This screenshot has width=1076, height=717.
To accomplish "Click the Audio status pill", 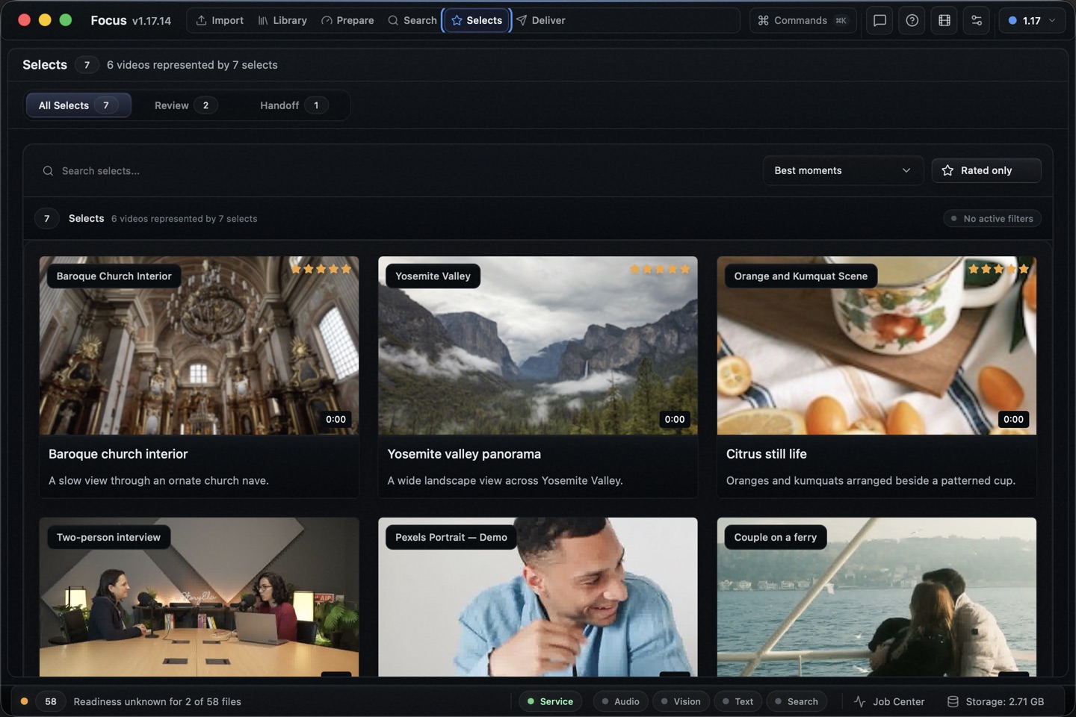I will (x=621, y=701).
